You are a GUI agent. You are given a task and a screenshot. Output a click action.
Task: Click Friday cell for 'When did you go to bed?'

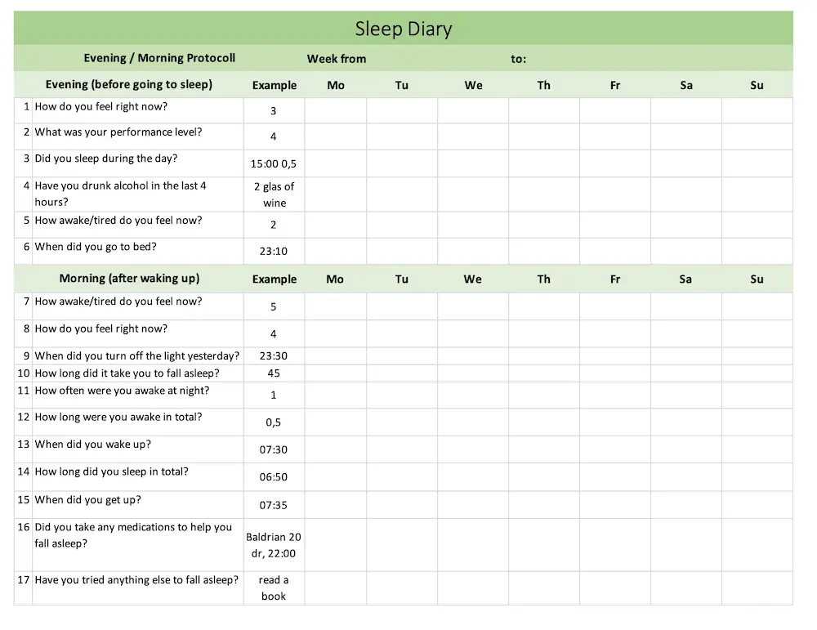[615, 251]
